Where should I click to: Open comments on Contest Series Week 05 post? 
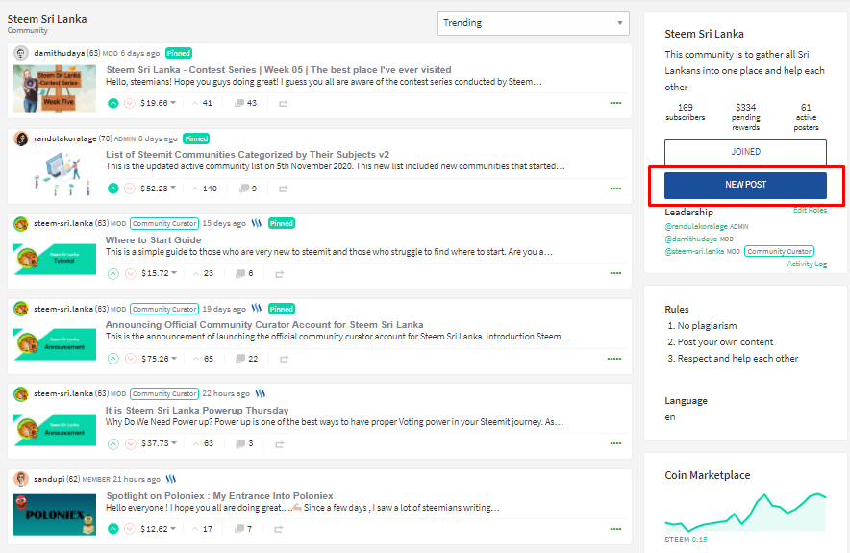pyautogui.click(x=245, y=103)
